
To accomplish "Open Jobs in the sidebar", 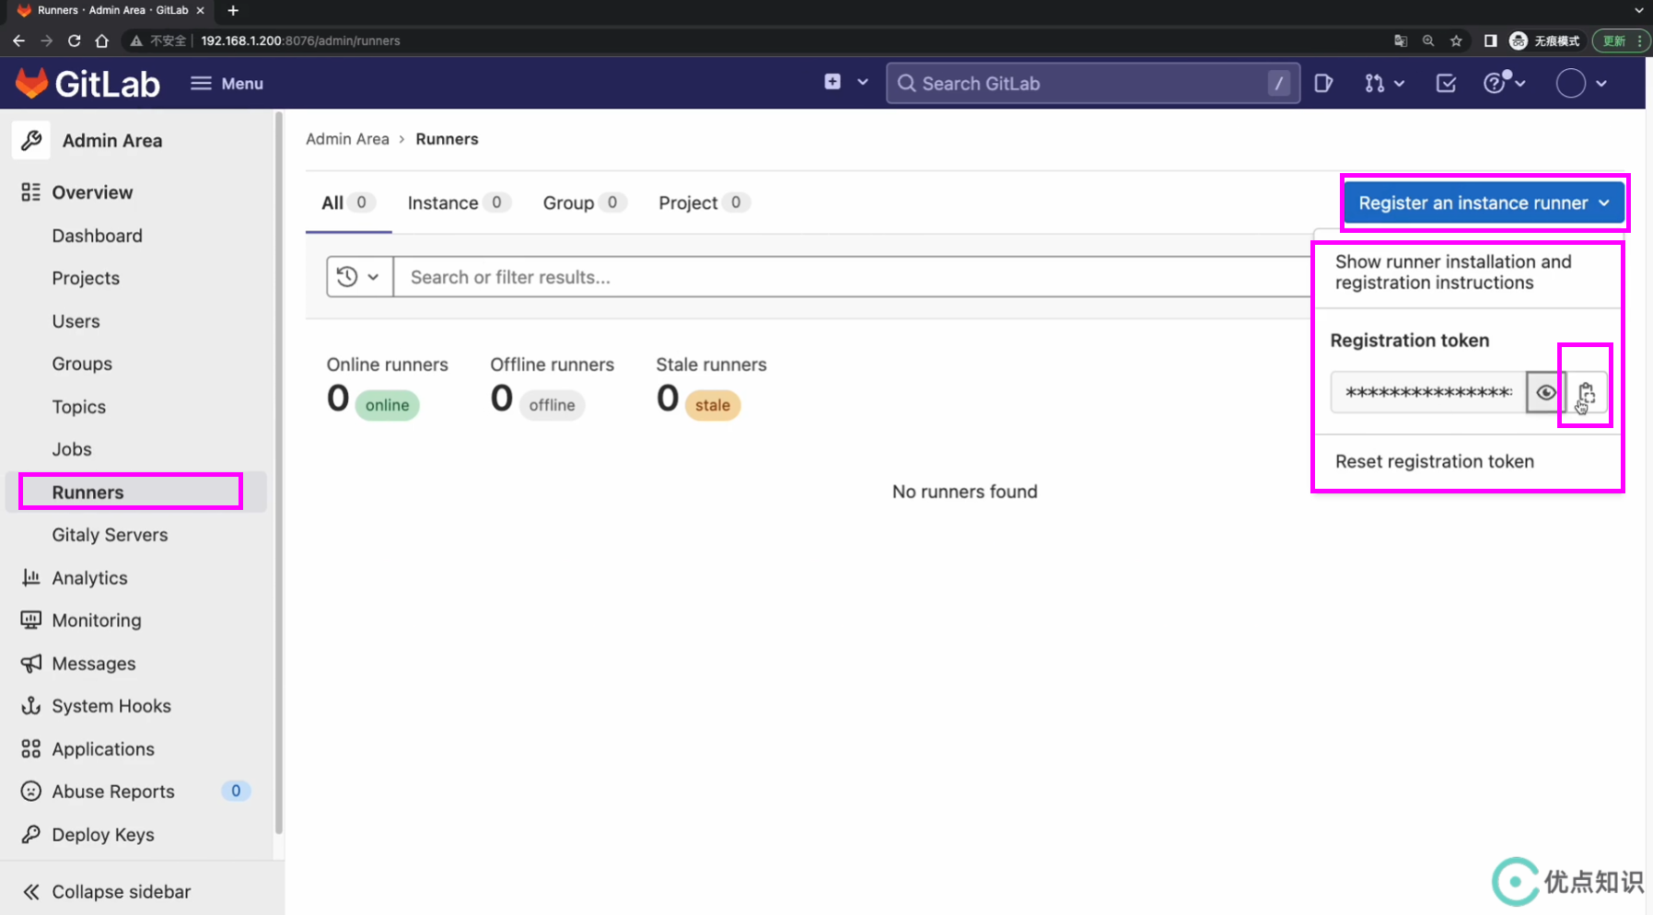I will [x=72, y=449].
